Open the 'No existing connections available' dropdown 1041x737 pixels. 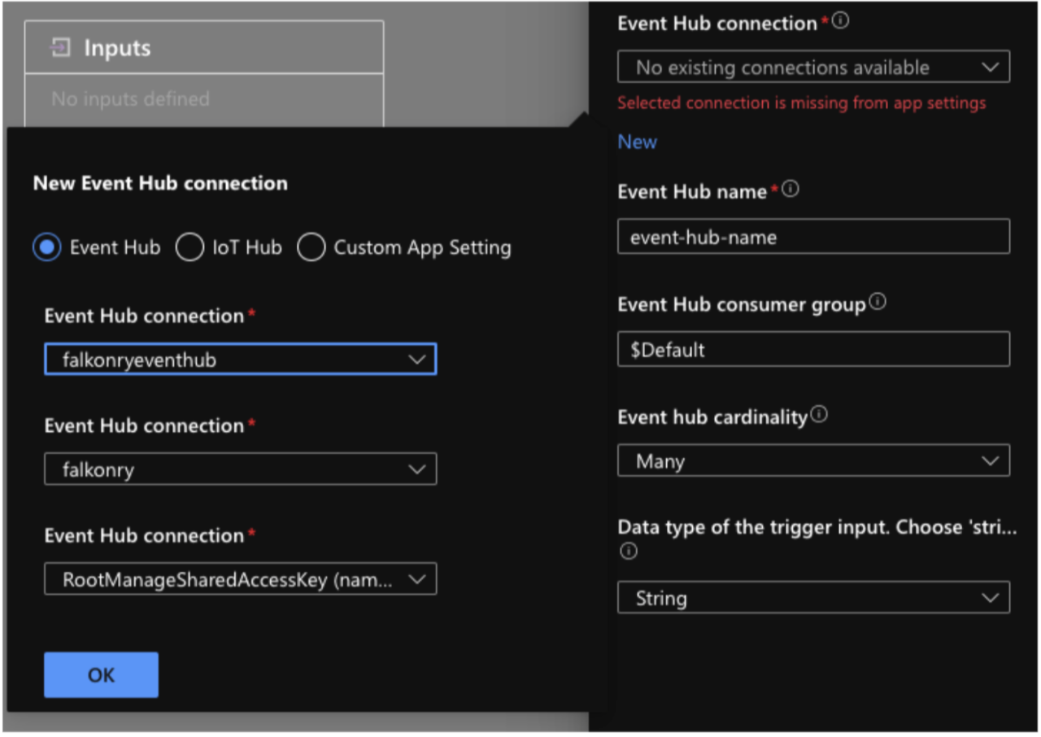click(814, 68)
